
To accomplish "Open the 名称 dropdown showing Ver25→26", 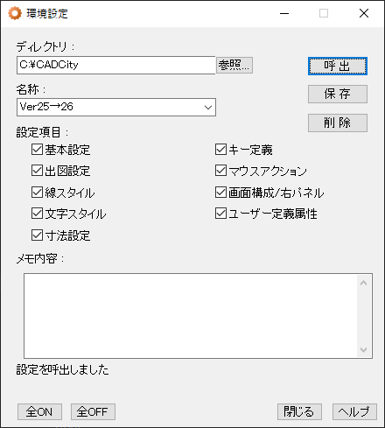I will click(x=116, y=107).
